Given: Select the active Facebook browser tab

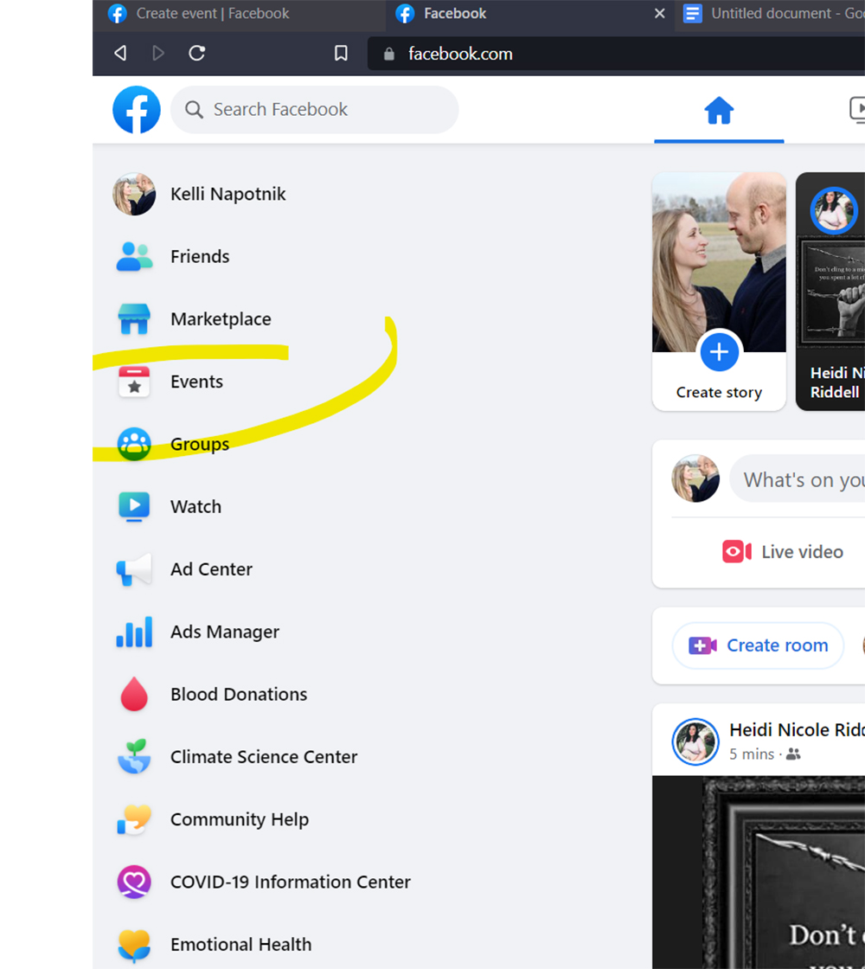Looking at the screenshot, I should point(531,14).
